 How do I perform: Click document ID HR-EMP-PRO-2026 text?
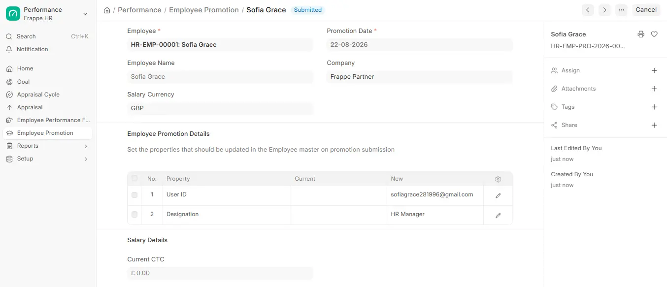click(588, 46)
